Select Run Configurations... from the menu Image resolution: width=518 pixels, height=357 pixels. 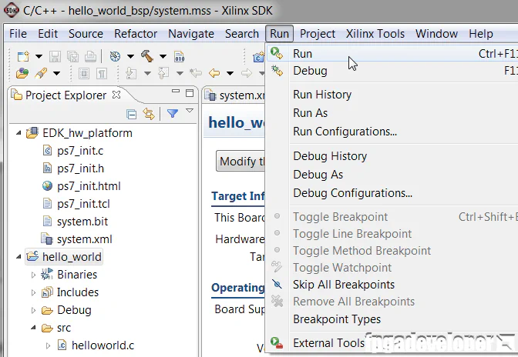point(345,132)
